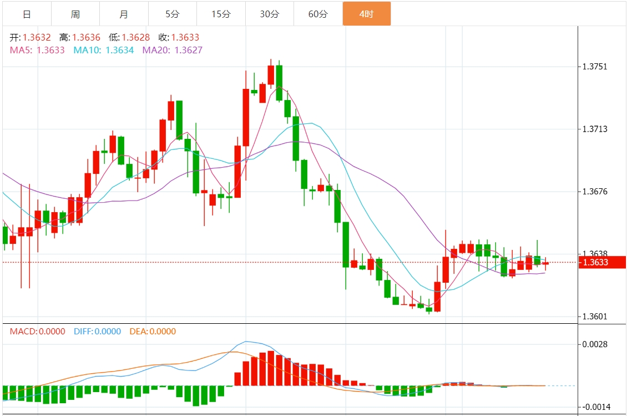This screenshot has width=632, height=416.
Task: Click the tallest red MACD histogram bar
Action: (x=271, y=368)
